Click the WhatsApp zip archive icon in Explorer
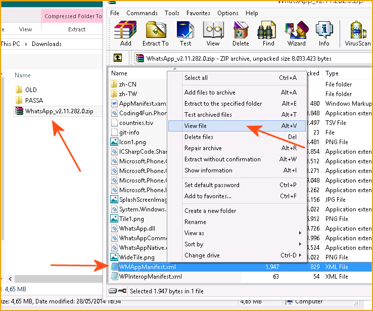Screen dimensions: 373x311 coord(19,111)
